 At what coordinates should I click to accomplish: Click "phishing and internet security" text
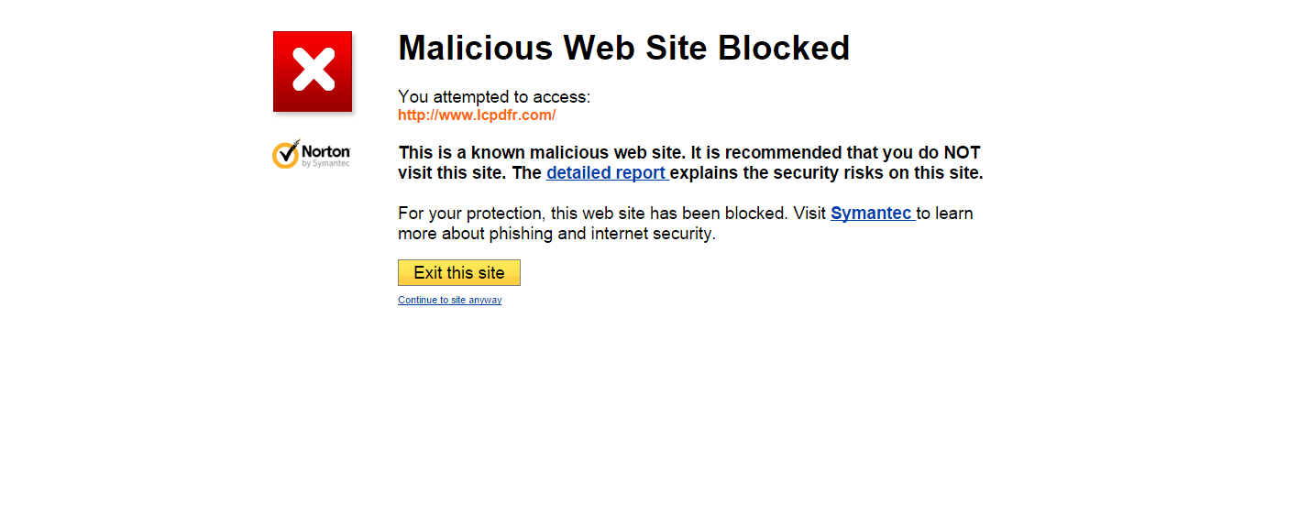(x=601, y=234)
